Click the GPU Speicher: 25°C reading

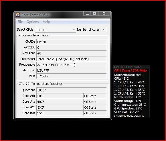[x=128, y=108]
